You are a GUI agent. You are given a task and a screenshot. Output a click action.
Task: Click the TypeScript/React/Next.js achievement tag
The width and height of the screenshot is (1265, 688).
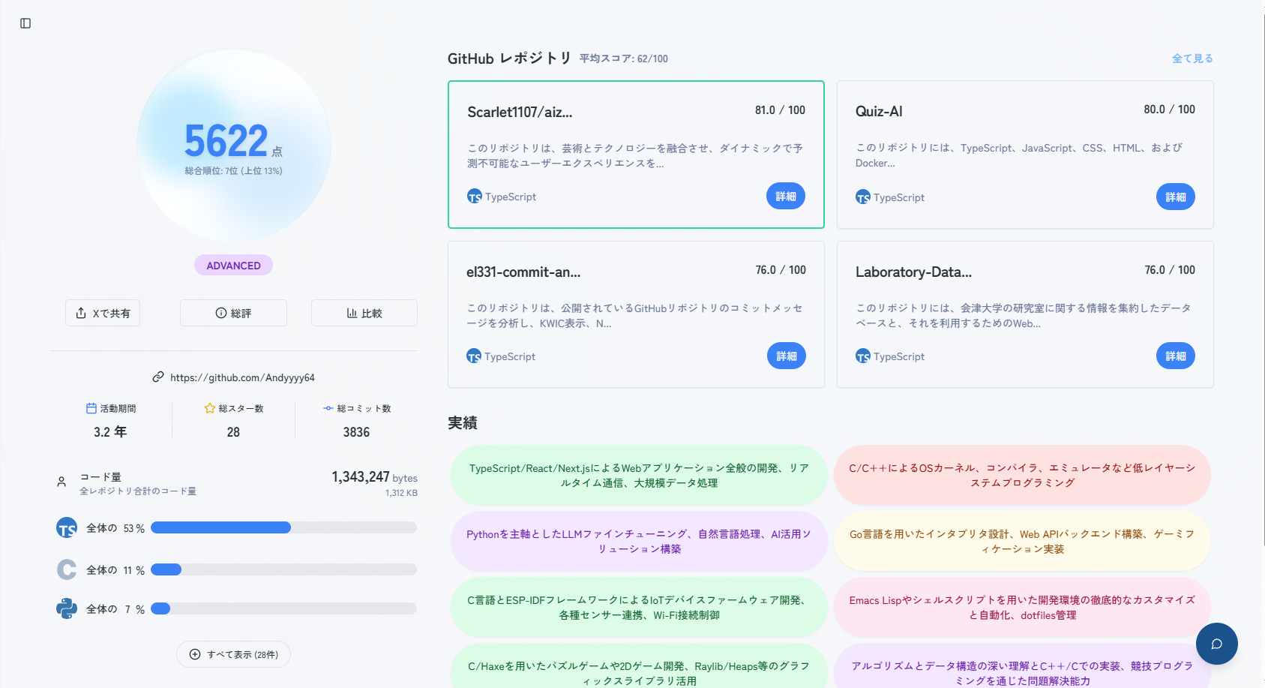tap(639, 476)
